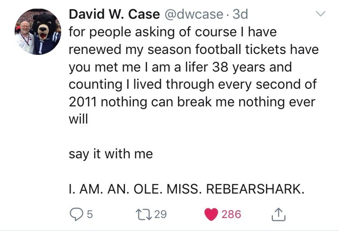Click the single word 'will' line
Viewport: 339px width, 231px height.
(x=78, y=119)
